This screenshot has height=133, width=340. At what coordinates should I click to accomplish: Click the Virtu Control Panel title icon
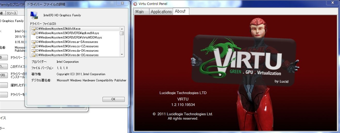136,4
